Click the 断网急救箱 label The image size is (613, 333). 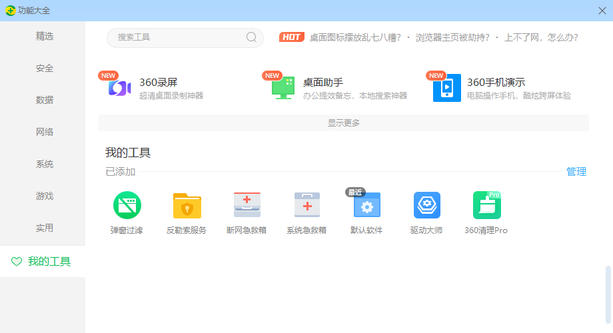coord(247,230)
